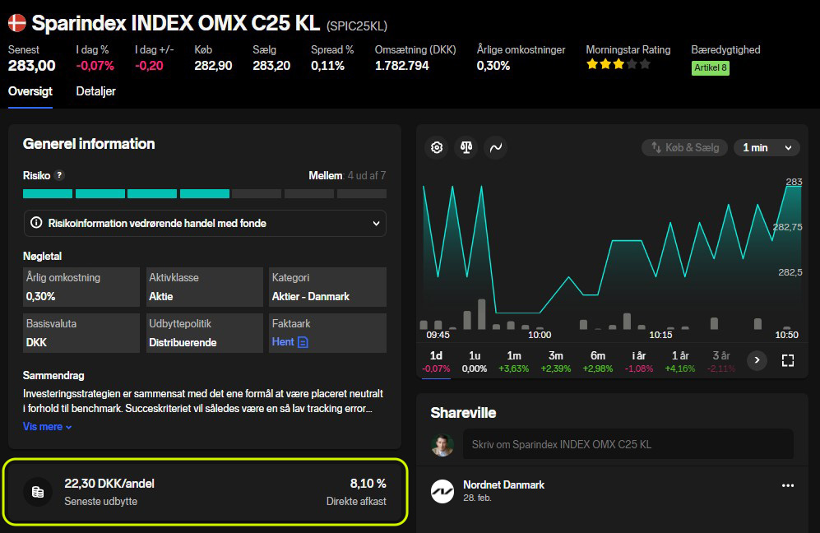Switch to the Detaljer tab
Image resolution: width=820 pixels, height=533 pixels.
click(x=95, y=91)
